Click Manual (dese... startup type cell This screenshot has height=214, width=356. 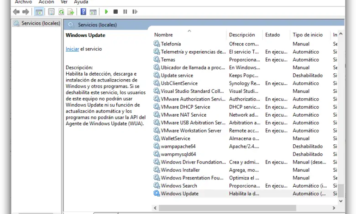click(x=309, y=162)
